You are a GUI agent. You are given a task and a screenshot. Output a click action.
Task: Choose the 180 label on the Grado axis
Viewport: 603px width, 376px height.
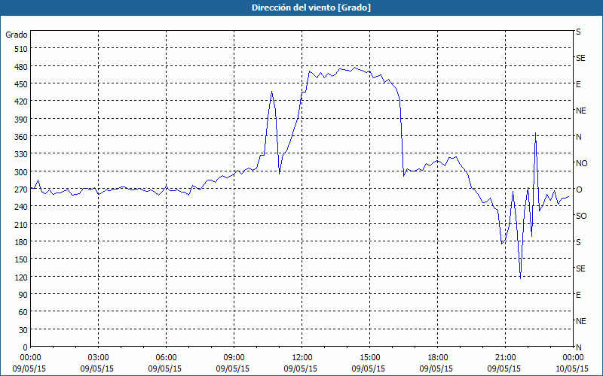21,242
